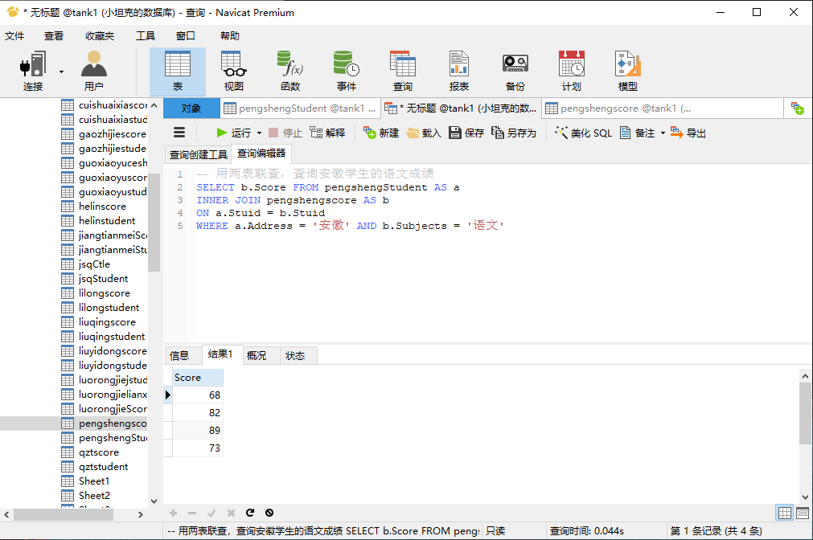Select helinscore table in tree

click(102, 207)
